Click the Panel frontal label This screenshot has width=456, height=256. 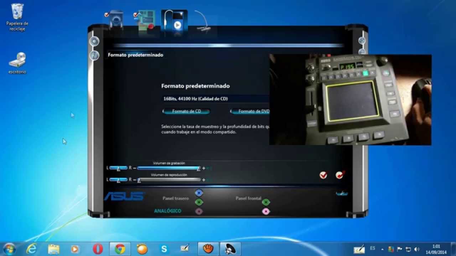pos(248,198)
